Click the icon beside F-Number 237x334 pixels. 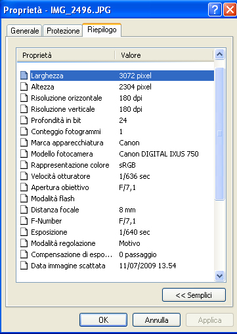coord(24,221)
